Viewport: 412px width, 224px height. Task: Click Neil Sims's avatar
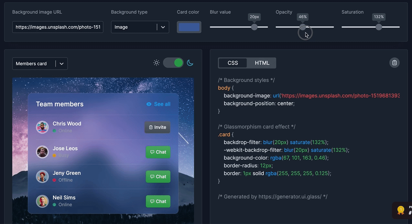click(42, 201)
